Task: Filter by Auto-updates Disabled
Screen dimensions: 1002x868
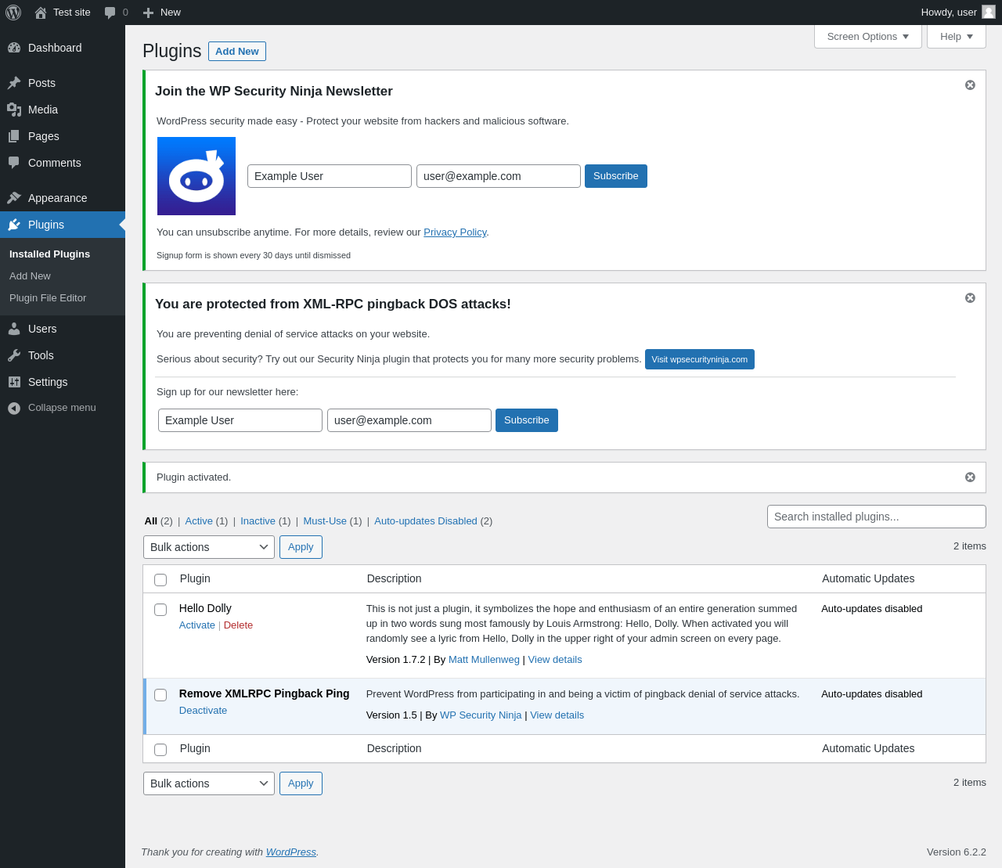Action: 426,521
